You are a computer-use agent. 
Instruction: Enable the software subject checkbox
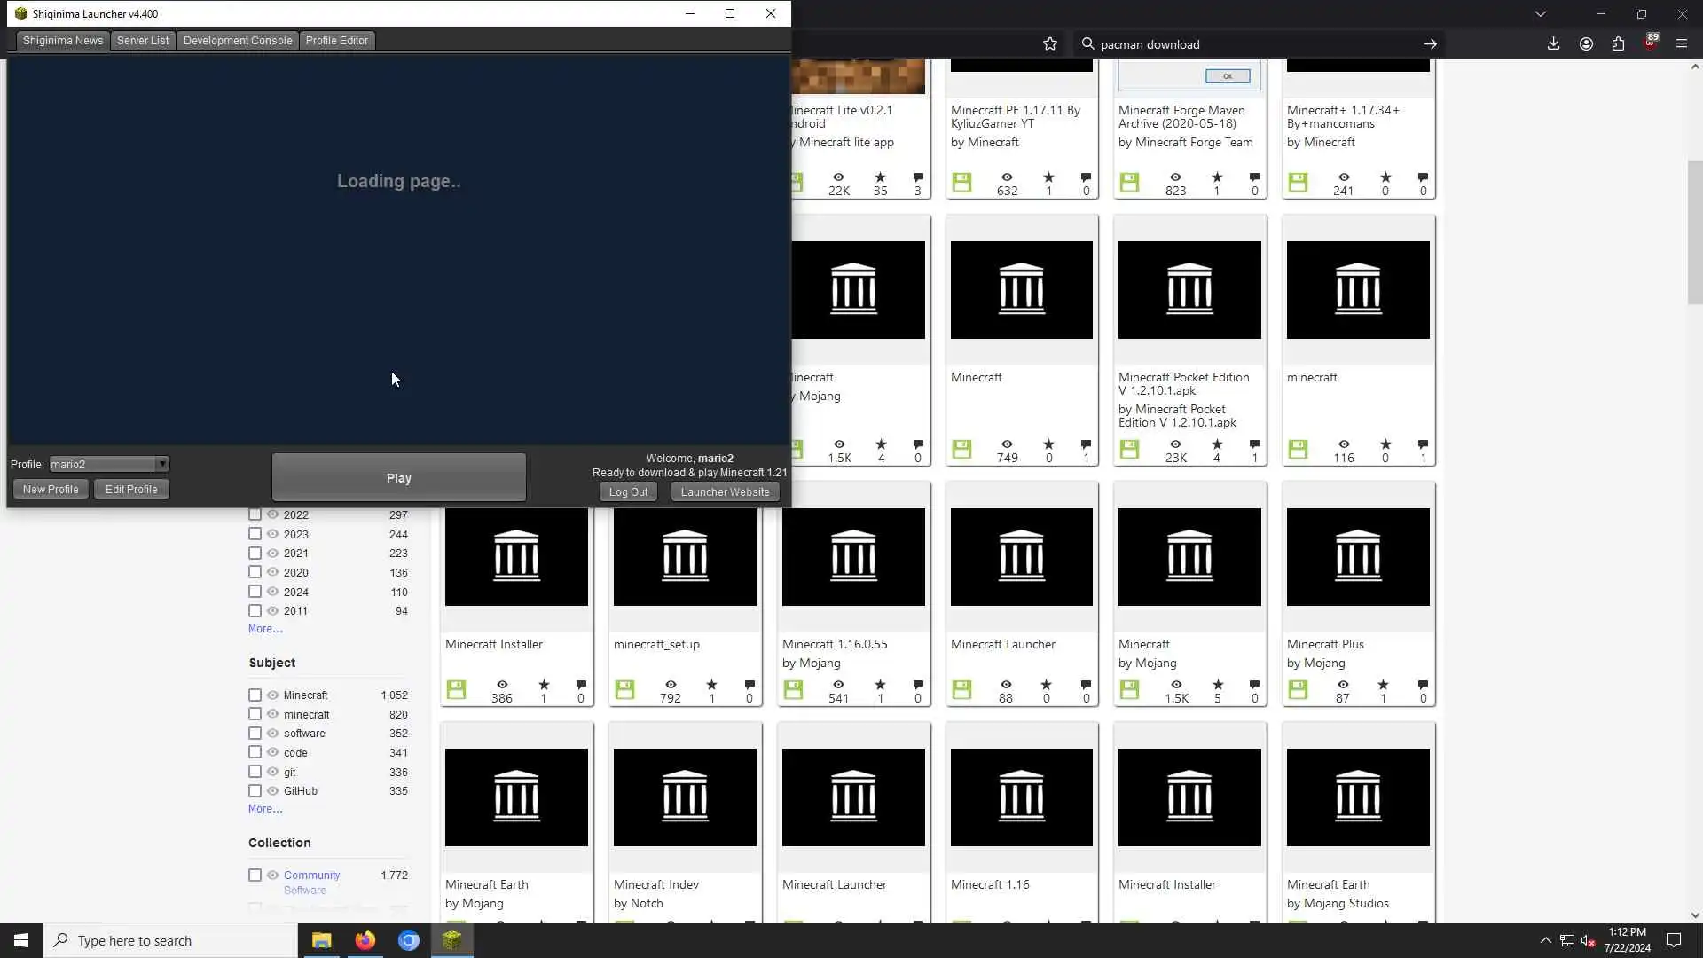click(x=255, y=734)
